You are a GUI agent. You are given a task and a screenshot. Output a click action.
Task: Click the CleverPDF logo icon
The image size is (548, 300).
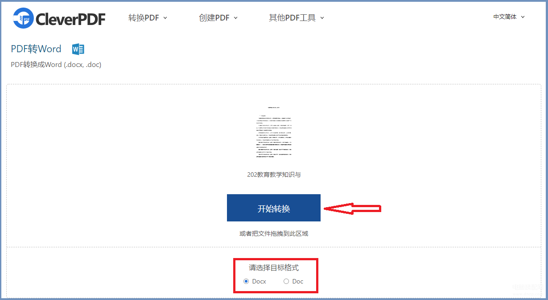click(23, 18)
